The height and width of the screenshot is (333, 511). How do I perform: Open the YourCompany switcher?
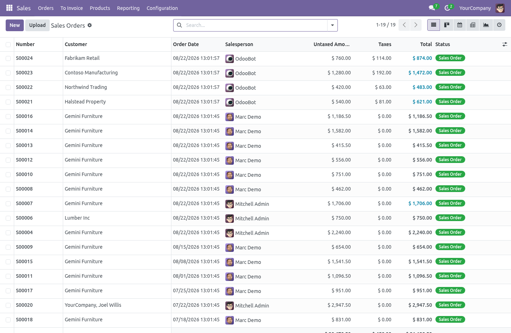click(475, 8)
